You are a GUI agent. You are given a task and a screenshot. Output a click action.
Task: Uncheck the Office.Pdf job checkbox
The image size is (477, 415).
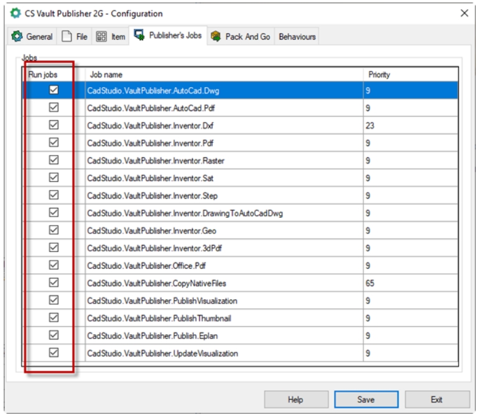53,266
